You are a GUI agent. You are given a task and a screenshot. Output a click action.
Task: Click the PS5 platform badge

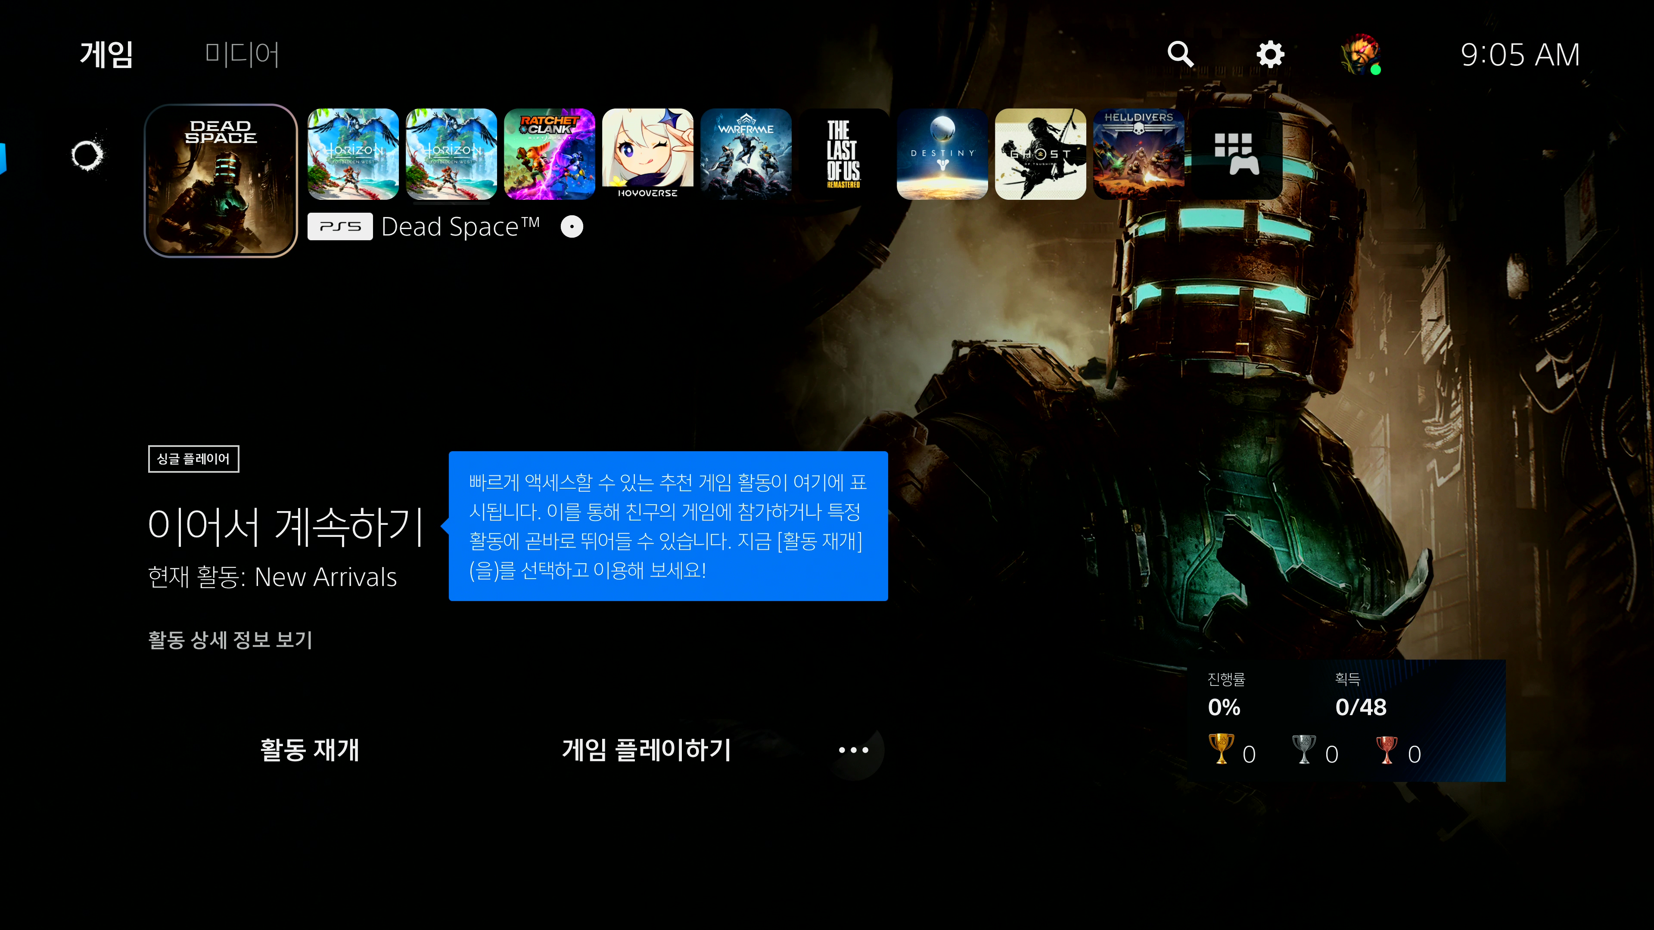[340, 226]
